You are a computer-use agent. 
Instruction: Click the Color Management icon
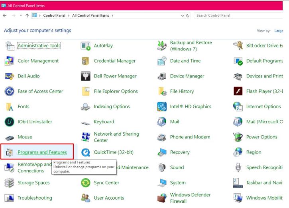tap(9, 61)
